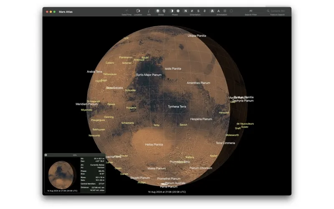334x209 pixels.
Task: Click the Huygens crater label
Action: coord(131,108)
